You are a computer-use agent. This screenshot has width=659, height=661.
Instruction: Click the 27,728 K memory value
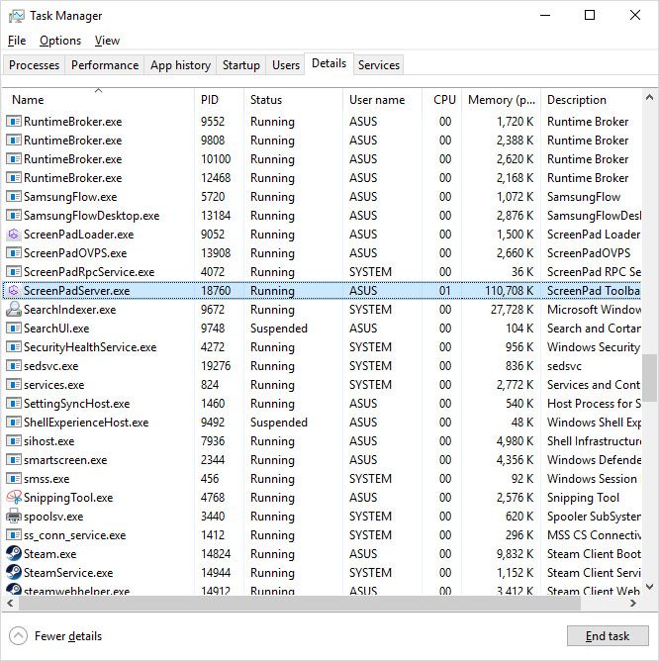[x=512, y=310]
